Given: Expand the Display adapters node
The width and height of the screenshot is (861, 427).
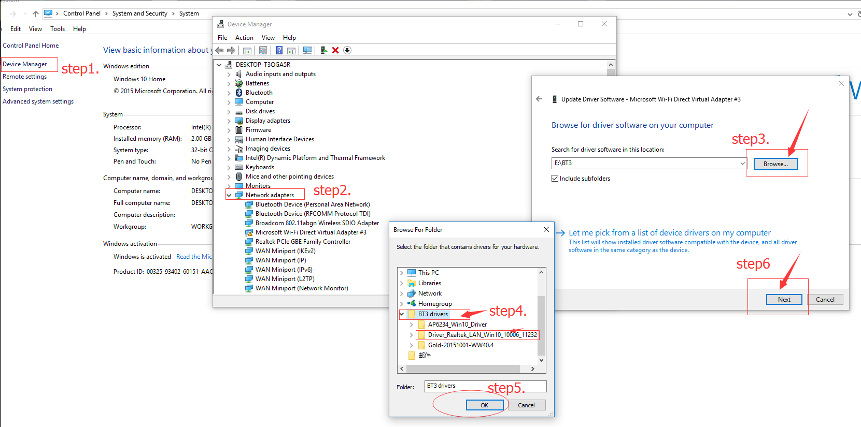Looking at the screenshot, I should tap(229, 121).
